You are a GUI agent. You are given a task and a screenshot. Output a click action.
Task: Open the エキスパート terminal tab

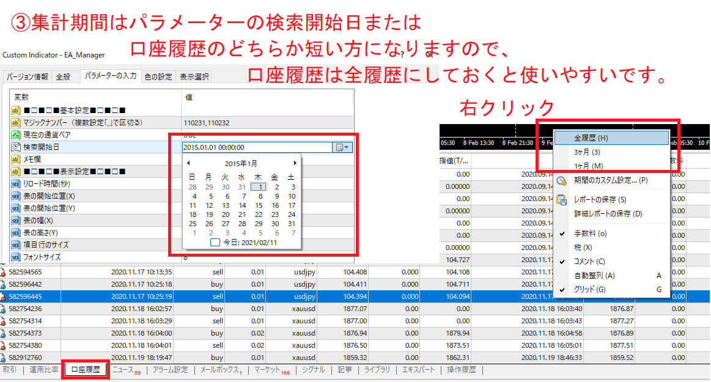tap(418, 370)
